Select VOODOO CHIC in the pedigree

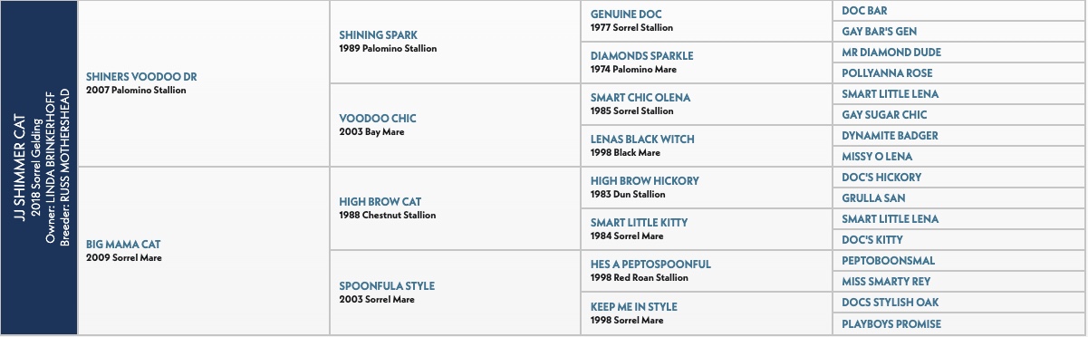377,118
